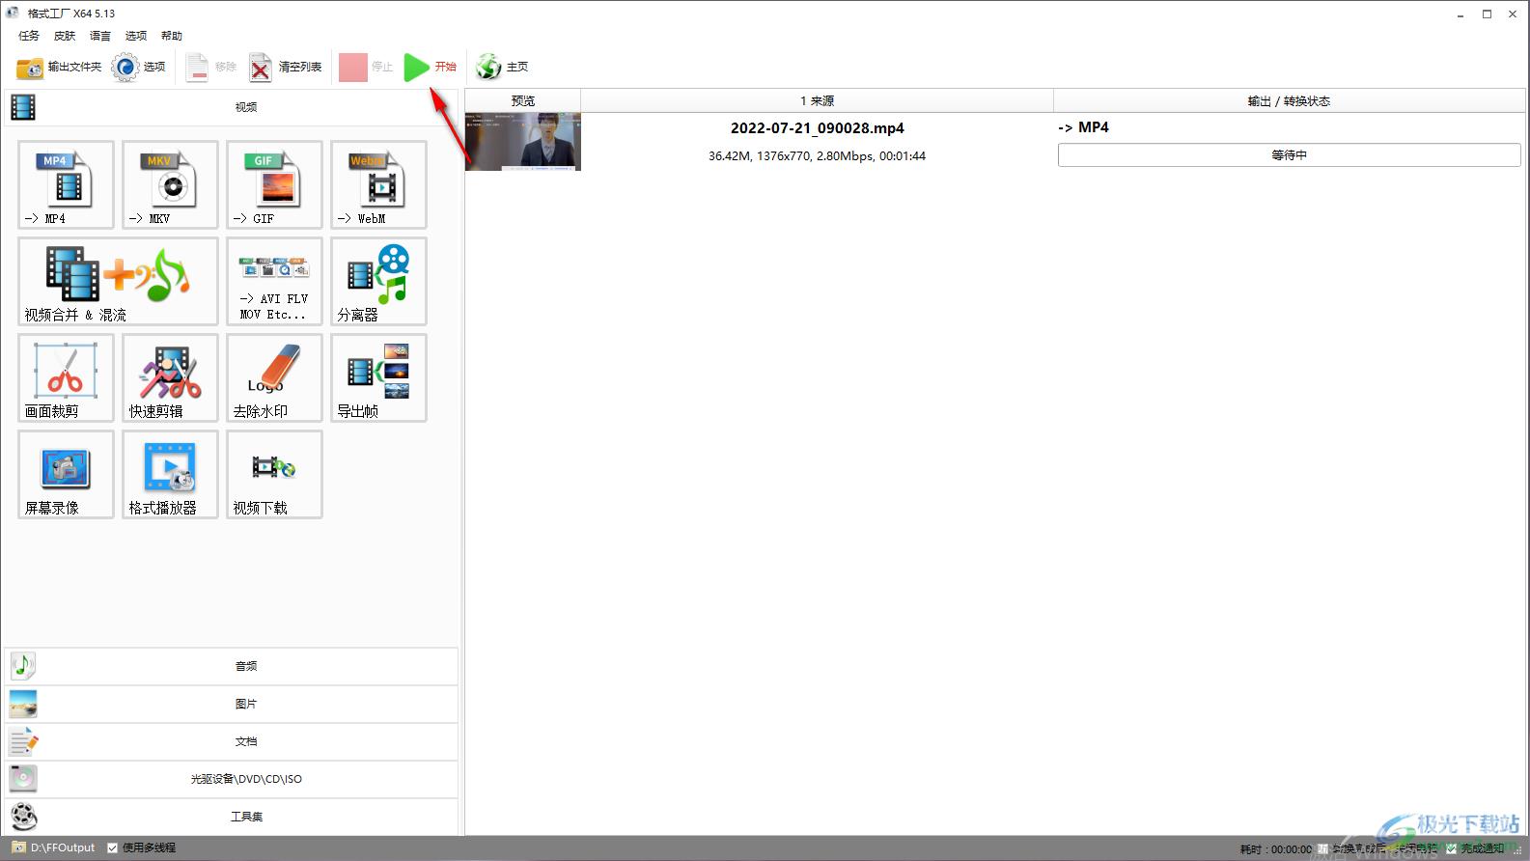The image size is (1530, 861).
Task: Toggle the 完成通知 (completion notice) checkbox
Action: (1451, 848)
